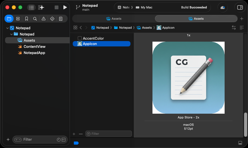Open the Xcode Cloud status button
Viewport: 248px width, 148px height.
pyautogui.click(x=223, y=7)
